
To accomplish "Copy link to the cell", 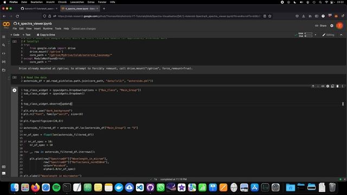I will (x=323, y=86).
